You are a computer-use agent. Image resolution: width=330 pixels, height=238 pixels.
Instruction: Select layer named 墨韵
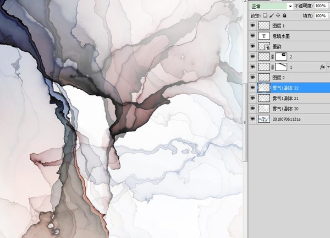pyautogui.click(x=277, y=46)
